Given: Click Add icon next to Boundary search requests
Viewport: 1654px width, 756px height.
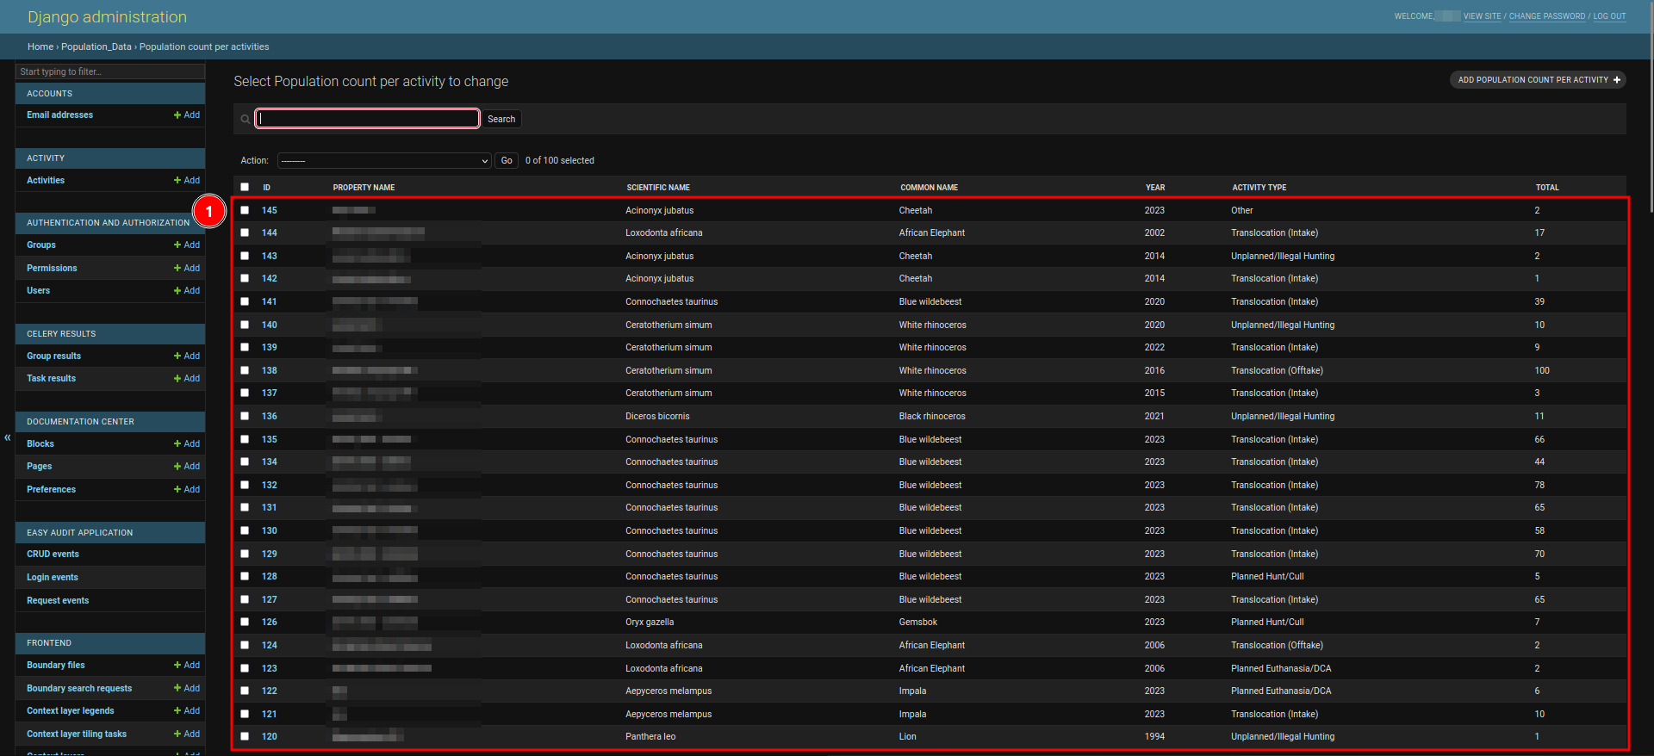Looking at the screenshot, I should pyautogui.click(x=186, y=689).
